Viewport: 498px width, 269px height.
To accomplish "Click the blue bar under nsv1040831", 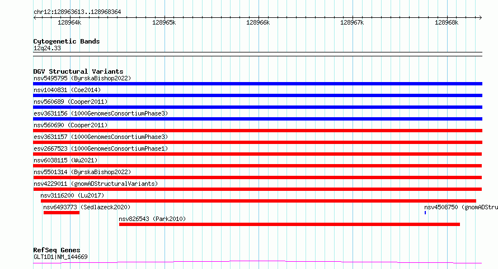I will pos(257,95).
